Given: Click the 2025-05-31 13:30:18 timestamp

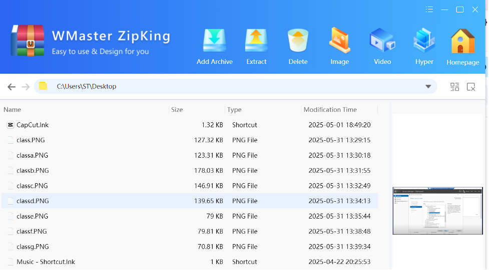Looking at the screenshot, I should click(x=339, y=156).
